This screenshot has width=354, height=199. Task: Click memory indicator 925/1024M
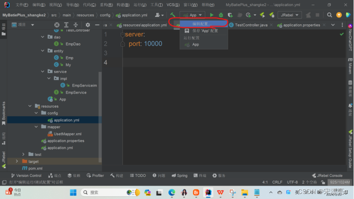click(340, 182)
